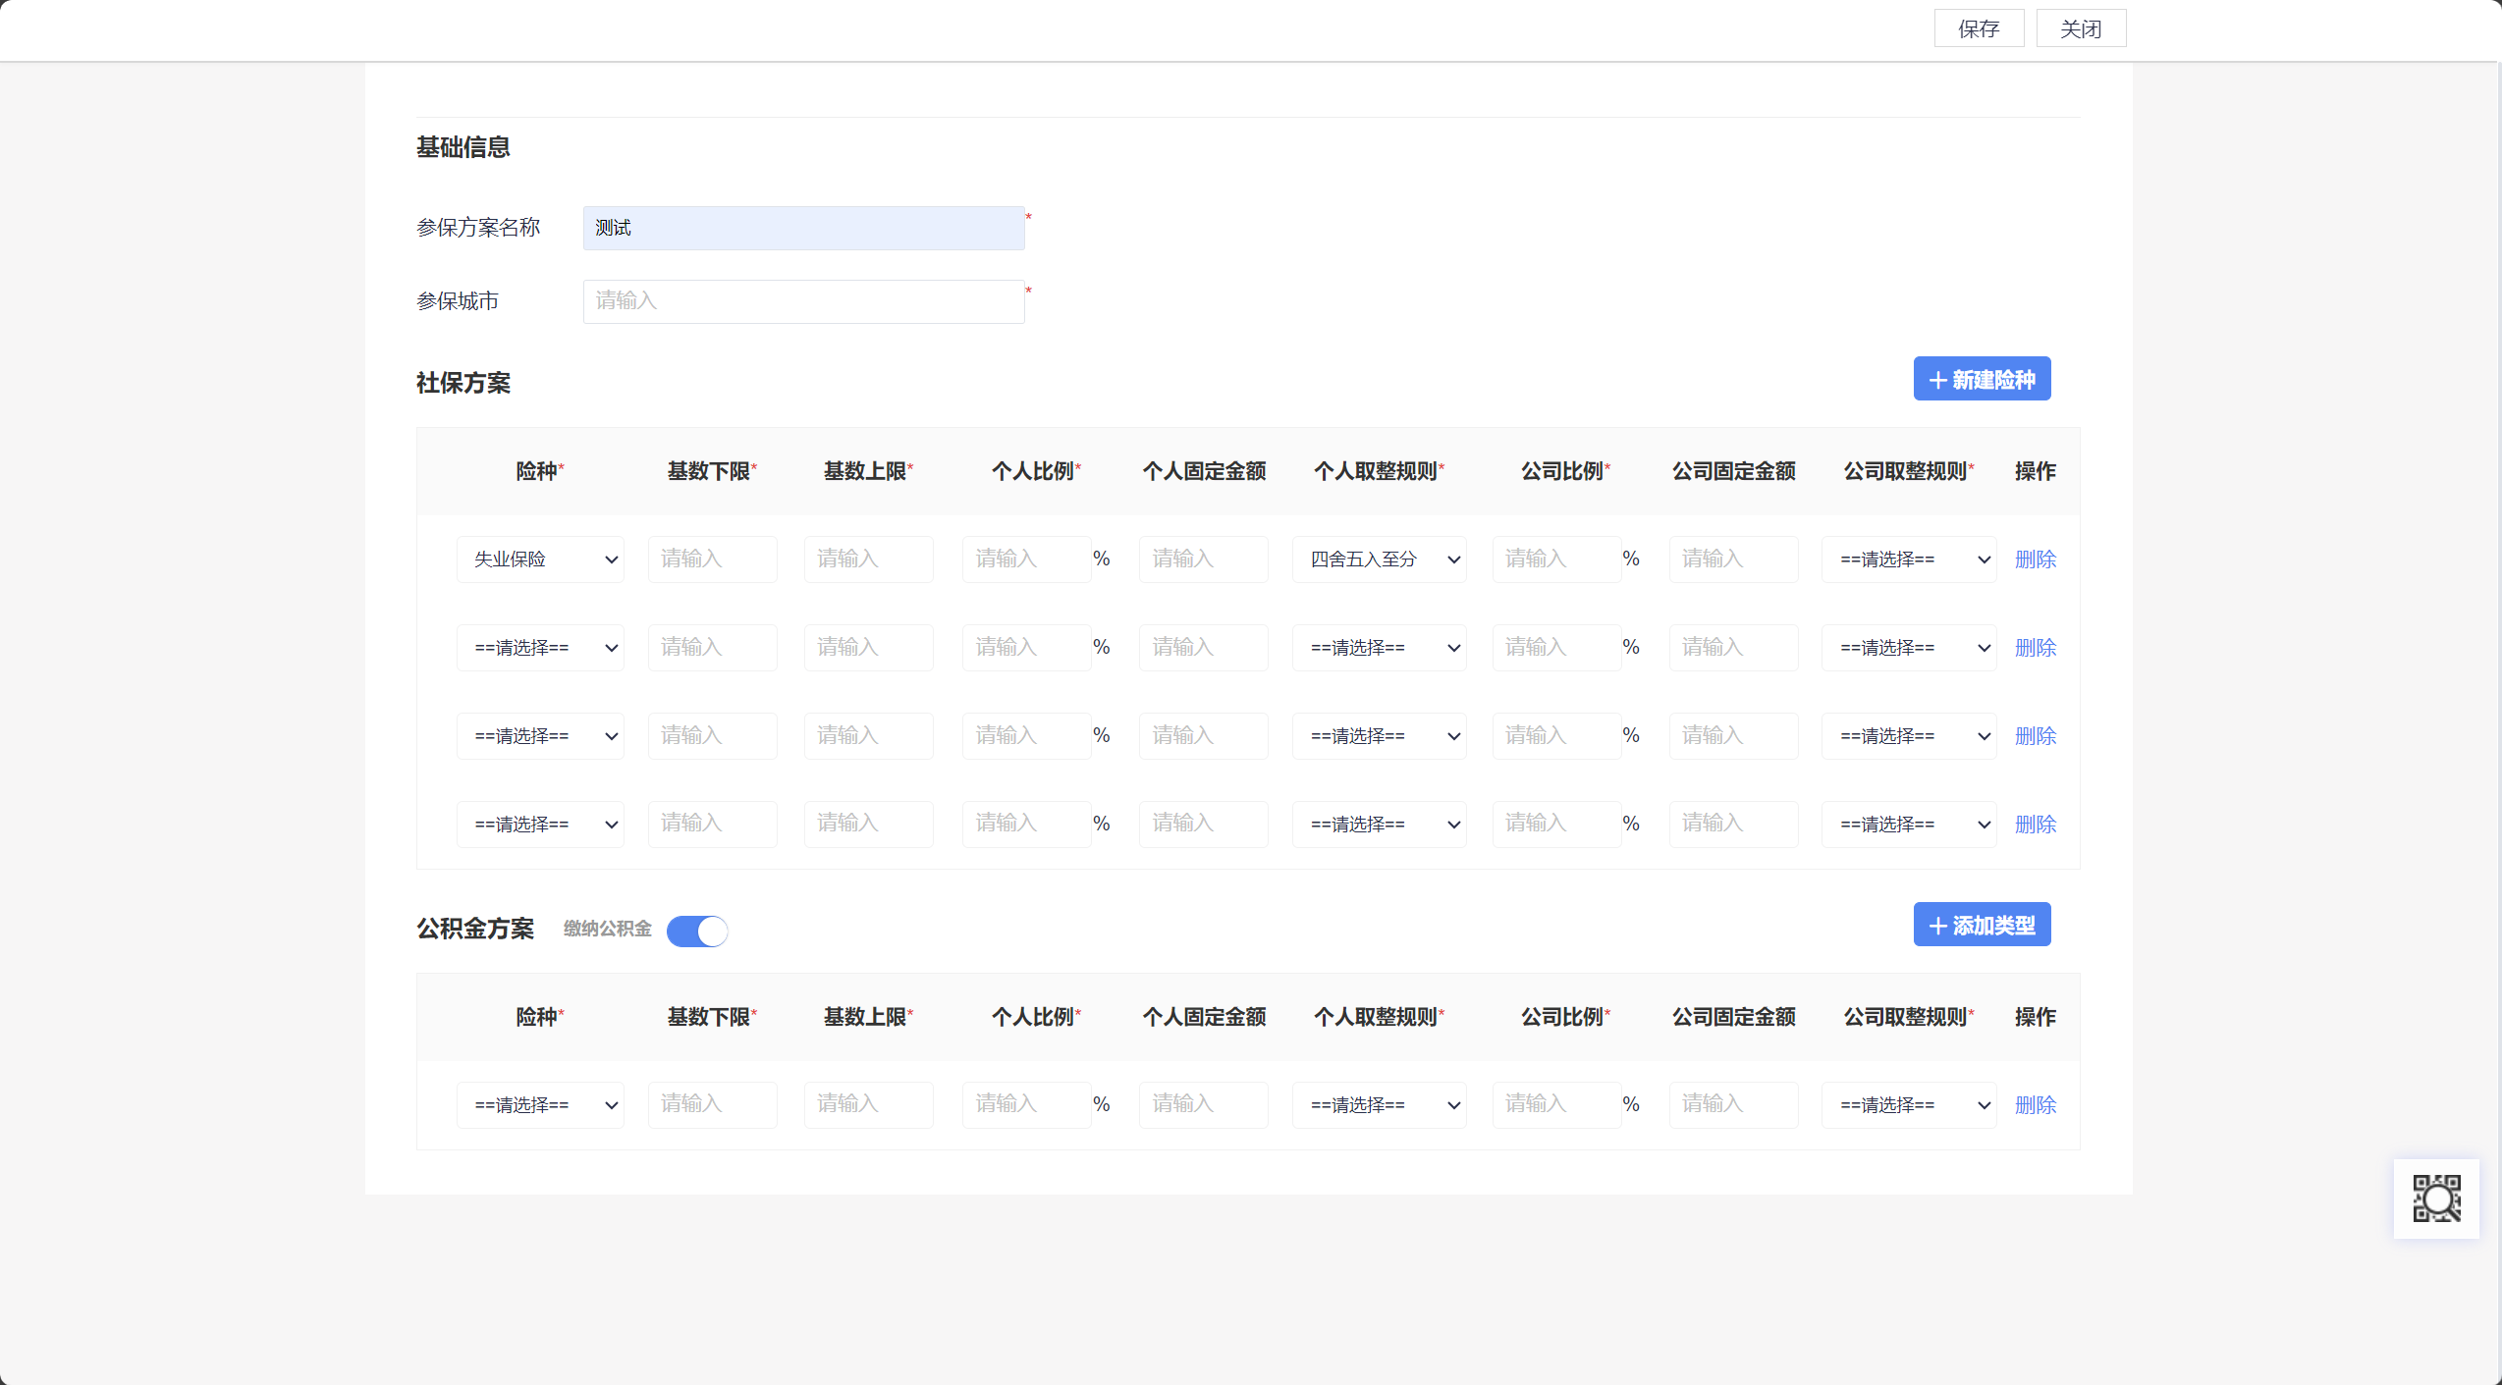Open the 四舍五入至分 rounding rule dropdown

pyautogui.click(x=1379, y=559)
